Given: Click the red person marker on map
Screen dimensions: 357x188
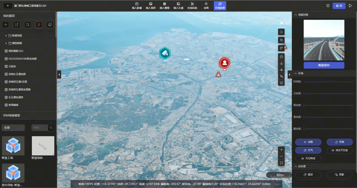Looking at the screenshot, I should click(x=224, y=63).
